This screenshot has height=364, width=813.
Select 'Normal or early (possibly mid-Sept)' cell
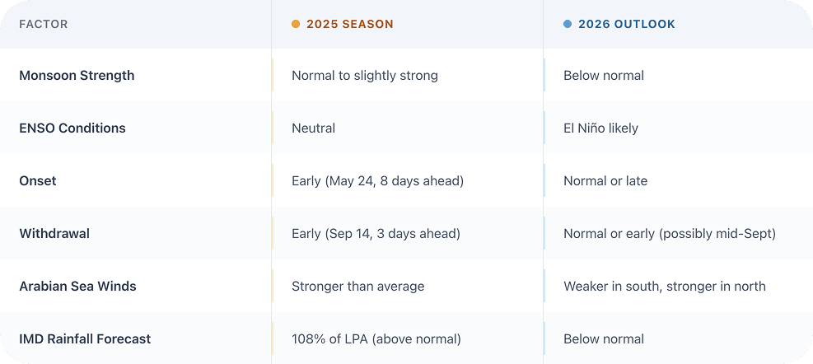tap(670, 234)
